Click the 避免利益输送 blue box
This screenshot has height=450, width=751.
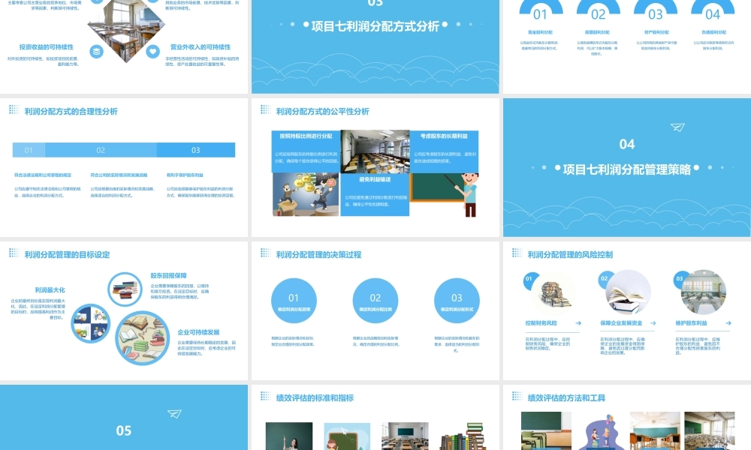tap(375, 195)
